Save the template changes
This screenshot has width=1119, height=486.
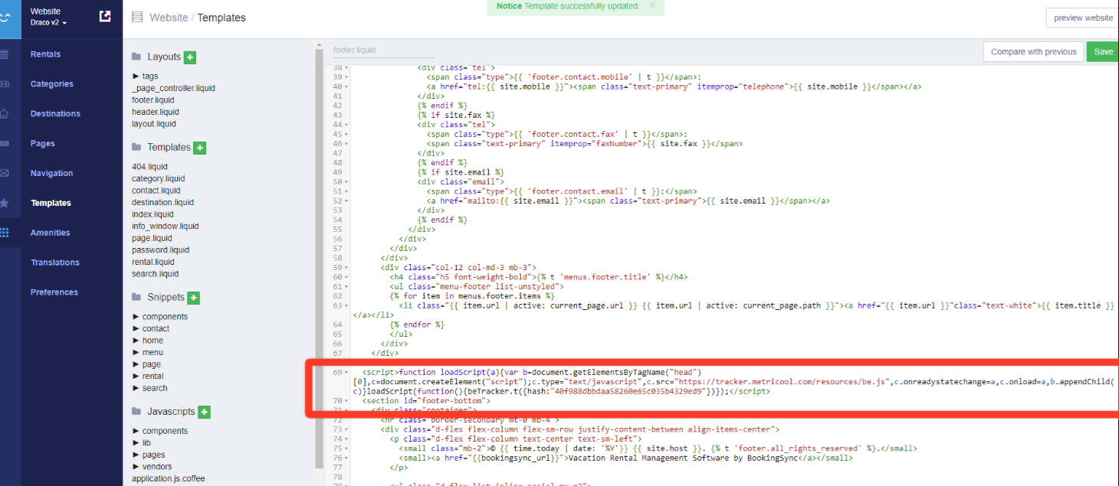[1103, 51]
